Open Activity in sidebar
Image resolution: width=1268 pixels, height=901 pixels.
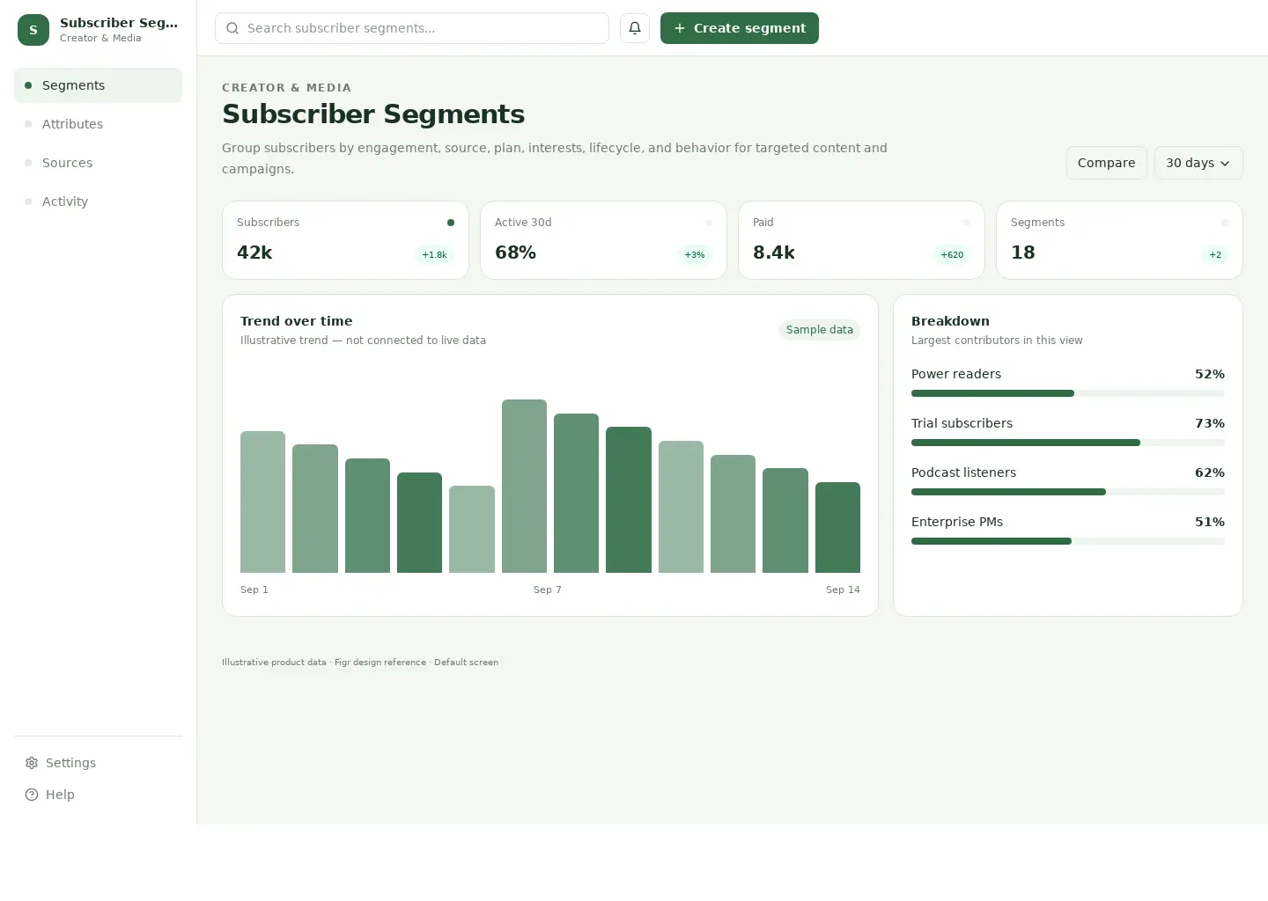point(98,201)
